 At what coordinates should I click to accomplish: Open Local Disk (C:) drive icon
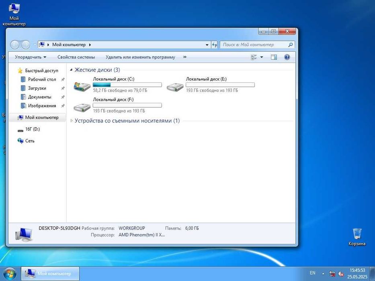[82, 87]
